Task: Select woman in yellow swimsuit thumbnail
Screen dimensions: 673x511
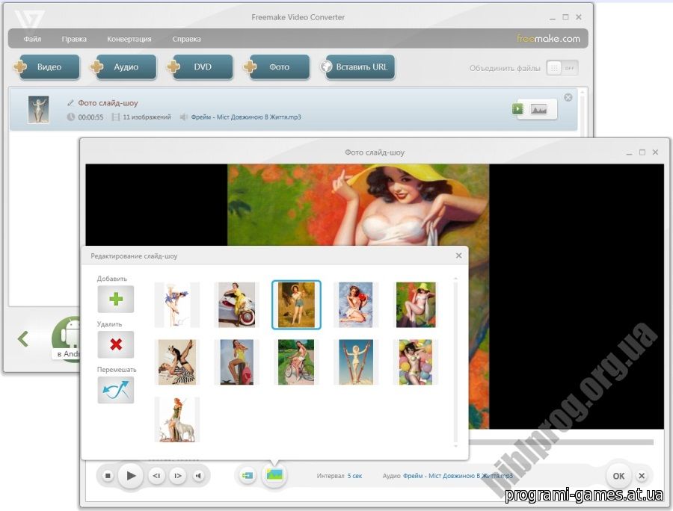Action: (x=237, y=362)
